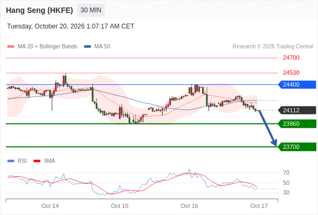
Task: Click the green 23700 support price tag
Action: click(297, 147)
